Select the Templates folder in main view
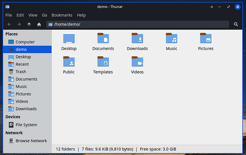 tap(103, 62)
